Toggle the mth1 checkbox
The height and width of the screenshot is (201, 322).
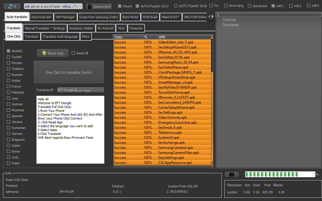pos(273,6)
